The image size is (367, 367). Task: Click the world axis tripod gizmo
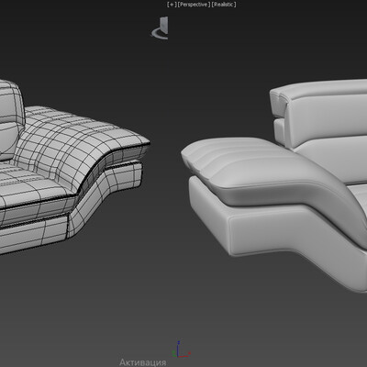(181, 350)
